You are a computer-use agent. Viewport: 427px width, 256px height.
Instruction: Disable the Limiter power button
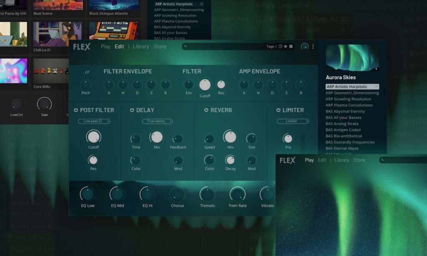click(x=278, y=110)
